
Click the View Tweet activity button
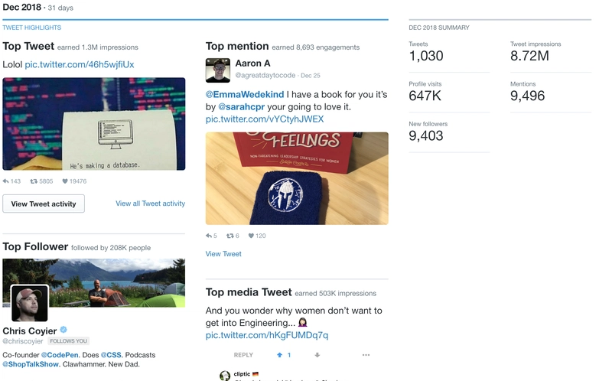[44, 204]
